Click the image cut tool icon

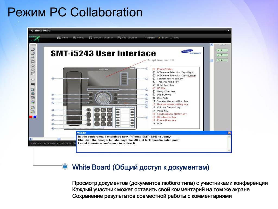coord(33,90)
